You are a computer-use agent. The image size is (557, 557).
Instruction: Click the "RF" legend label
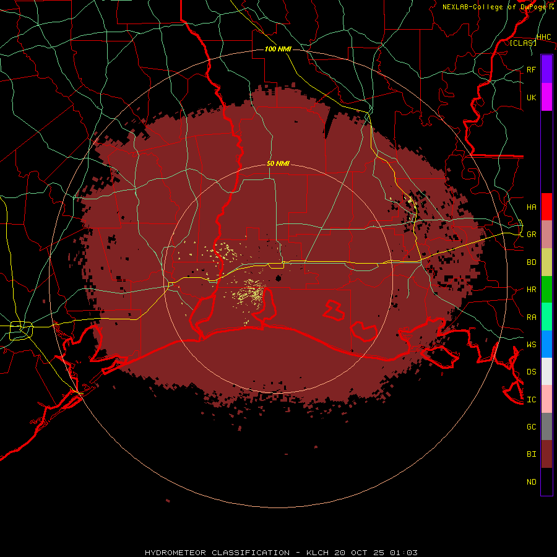531,69
